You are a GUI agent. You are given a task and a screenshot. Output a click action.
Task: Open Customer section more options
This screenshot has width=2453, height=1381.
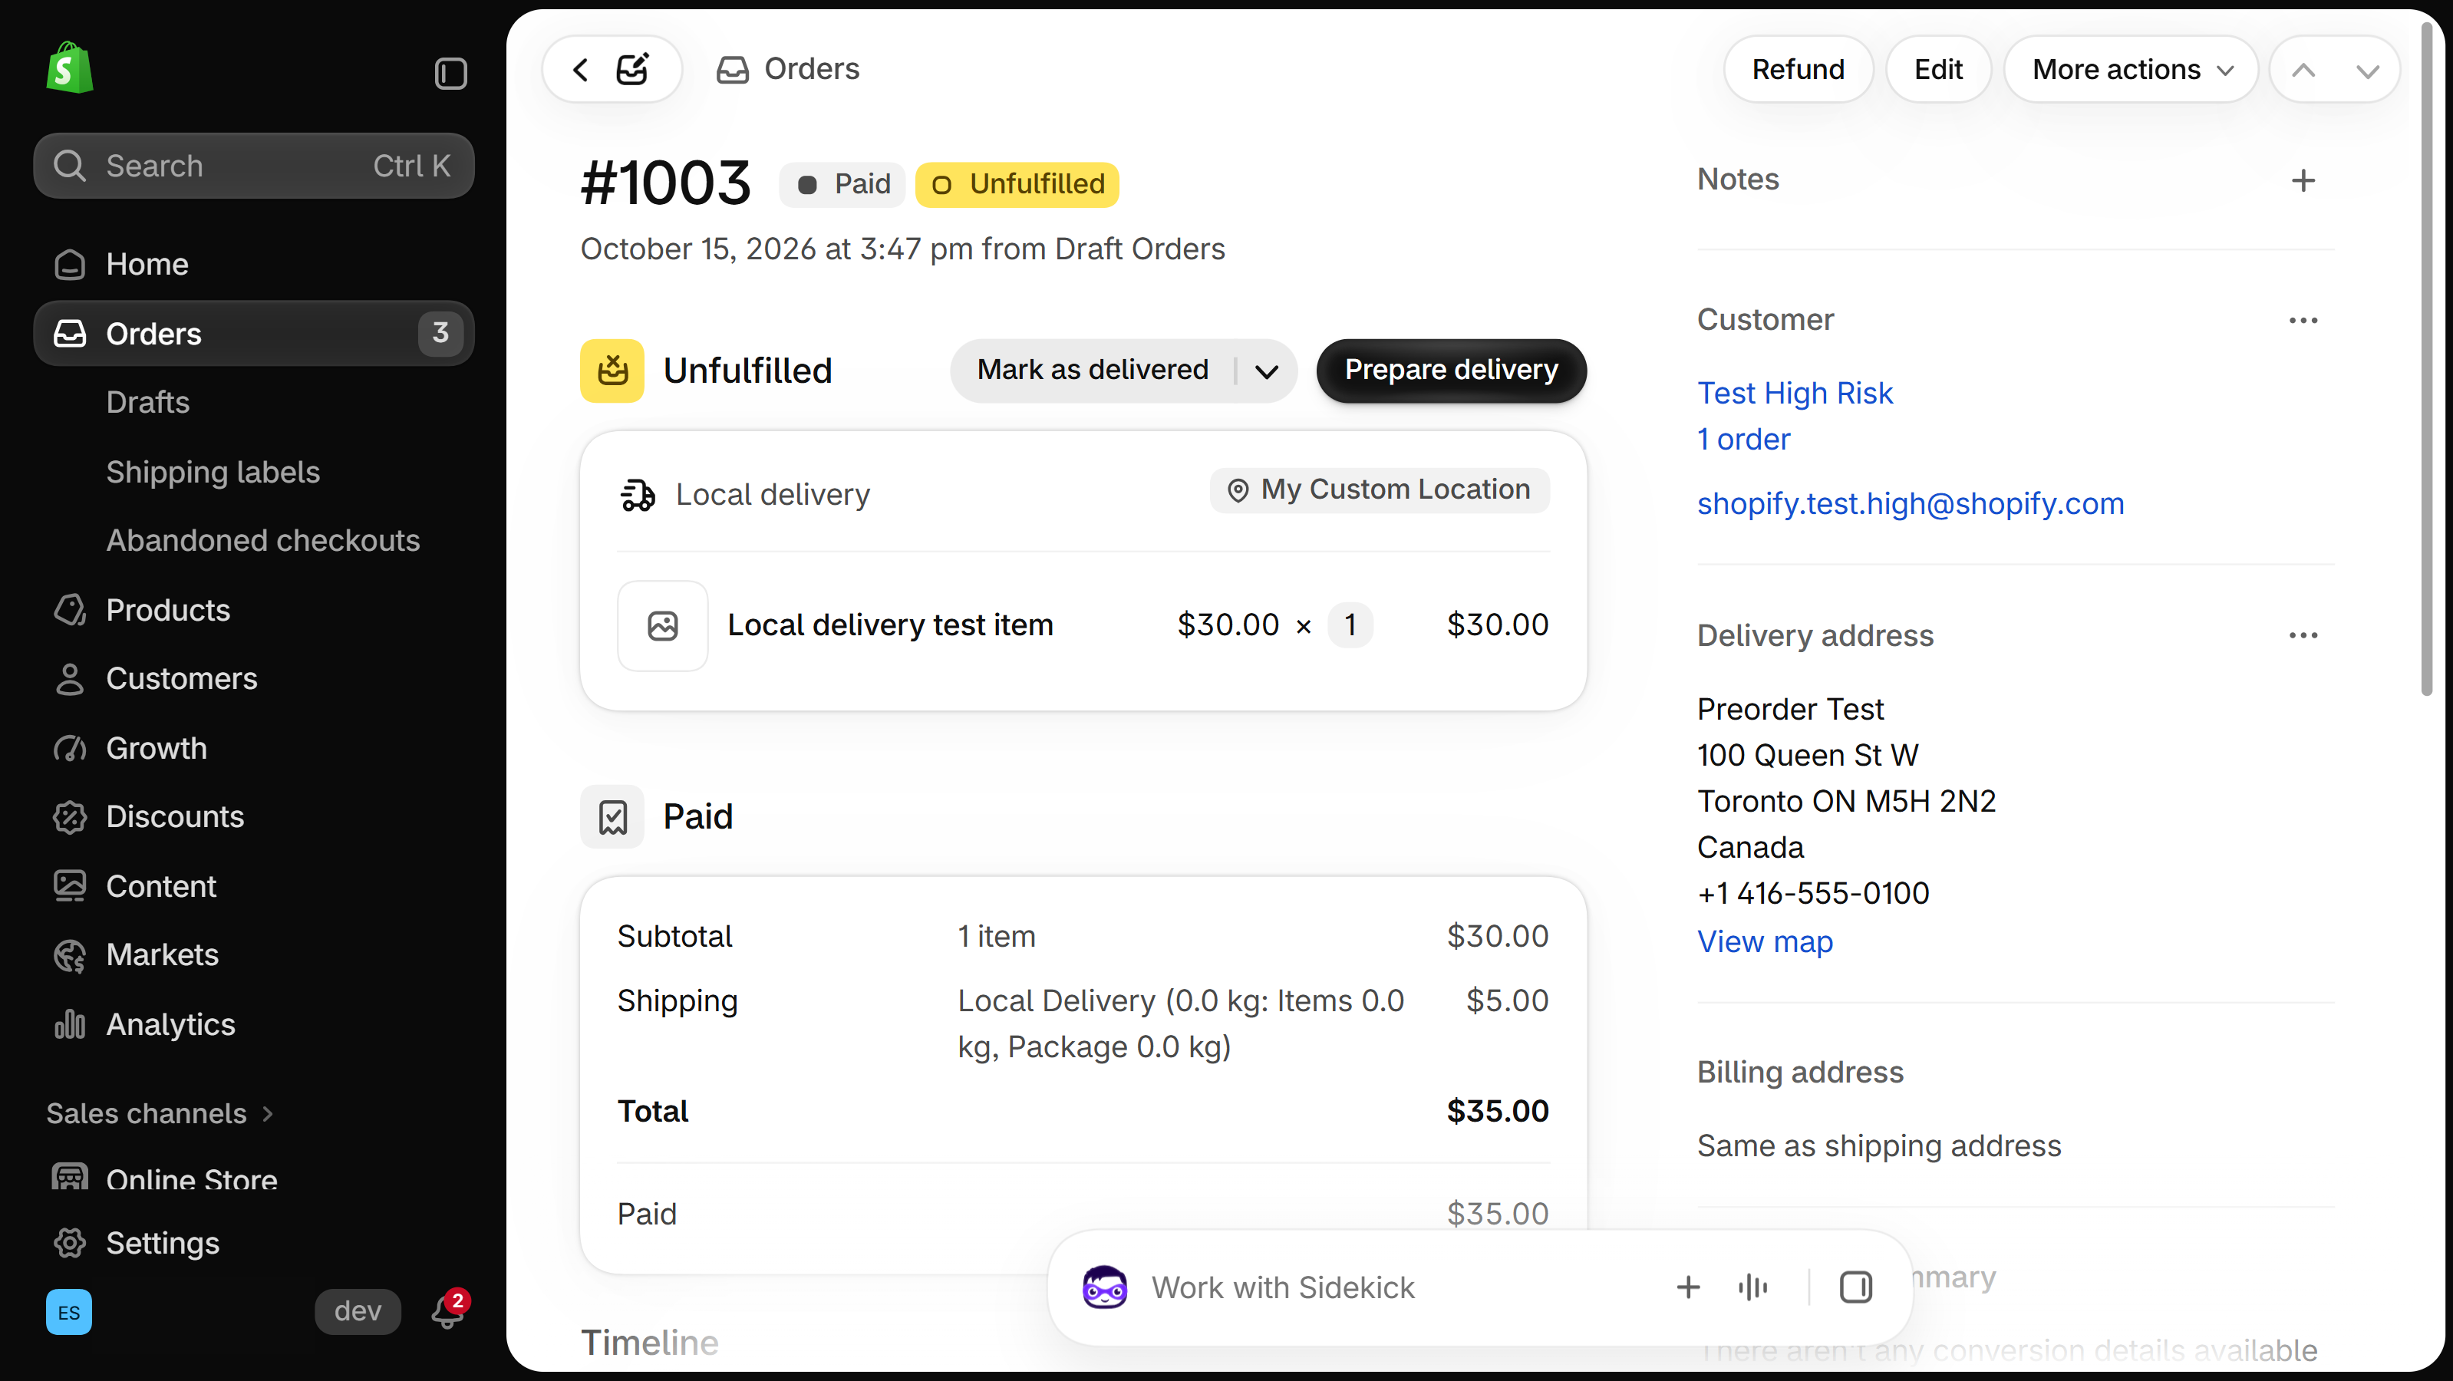point(2303,320)
